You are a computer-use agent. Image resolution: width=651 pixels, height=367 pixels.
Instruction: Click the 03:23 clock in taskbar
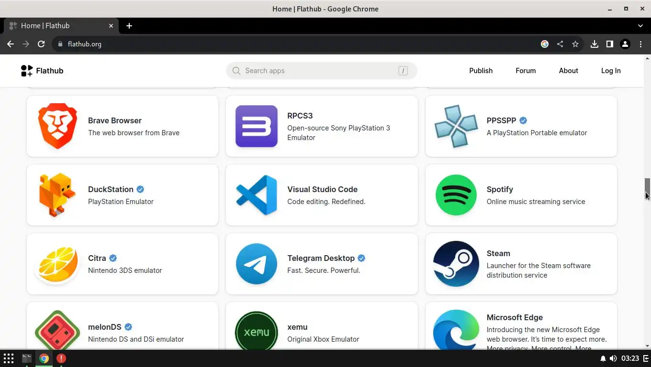point(630,358)
